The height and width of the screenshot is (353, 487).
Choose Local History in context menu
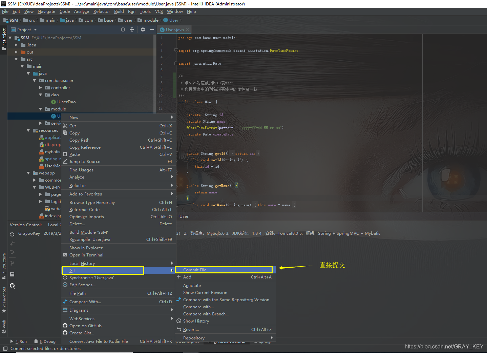[119, 263]
